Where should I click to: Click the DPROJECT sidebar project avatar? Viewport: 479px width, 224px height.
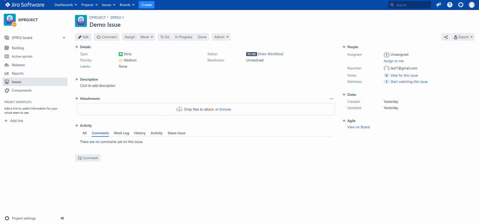(10, 20)
